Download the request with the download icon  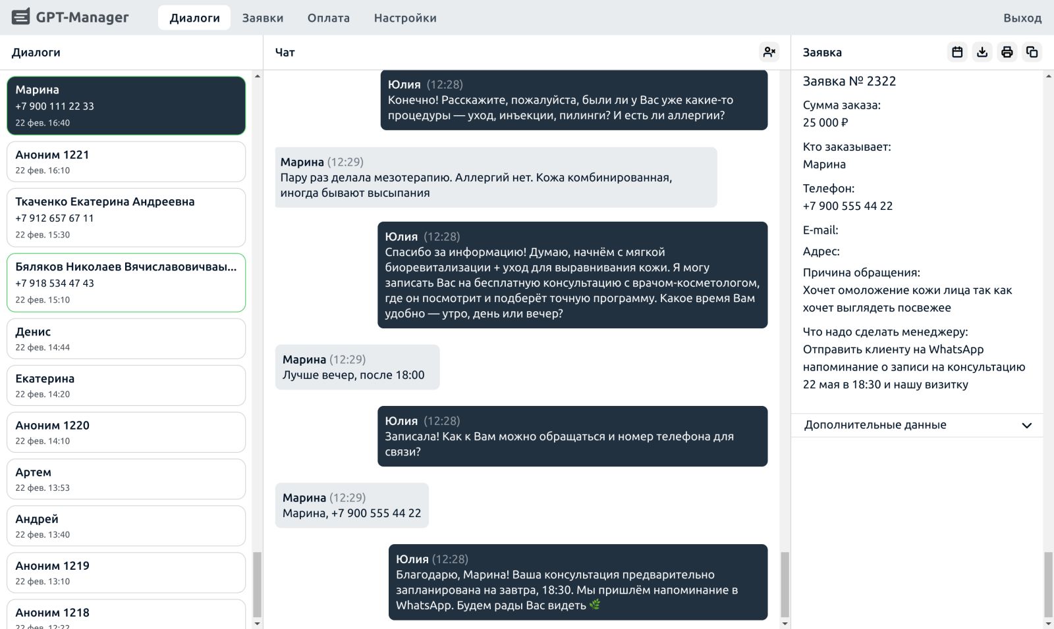[982, 52]
